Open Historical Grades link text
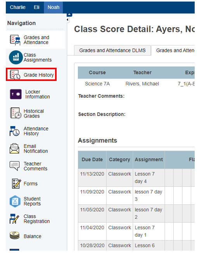The width and height of the screenshot is (197, 253). (34, 114)
